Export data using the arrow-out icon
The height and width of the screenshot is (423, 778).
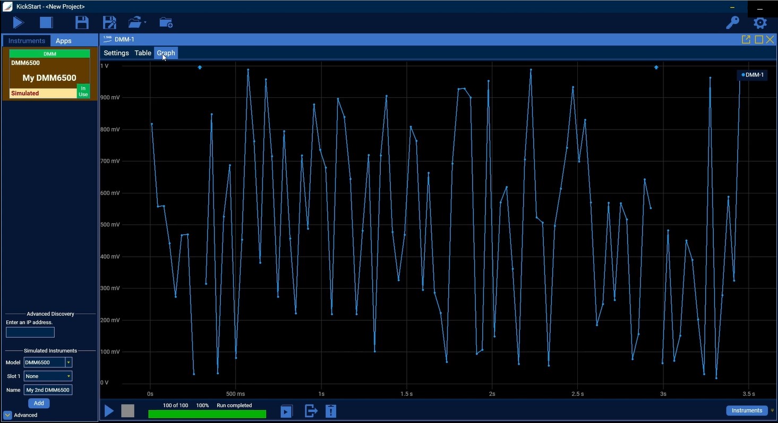(x=311, y=411)
